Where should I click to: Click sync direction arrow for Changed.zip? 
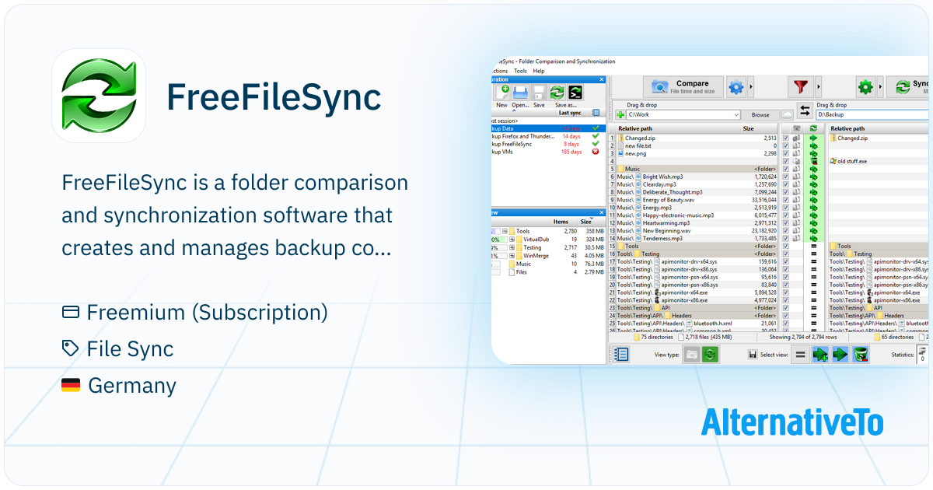[x=814, y=138]
